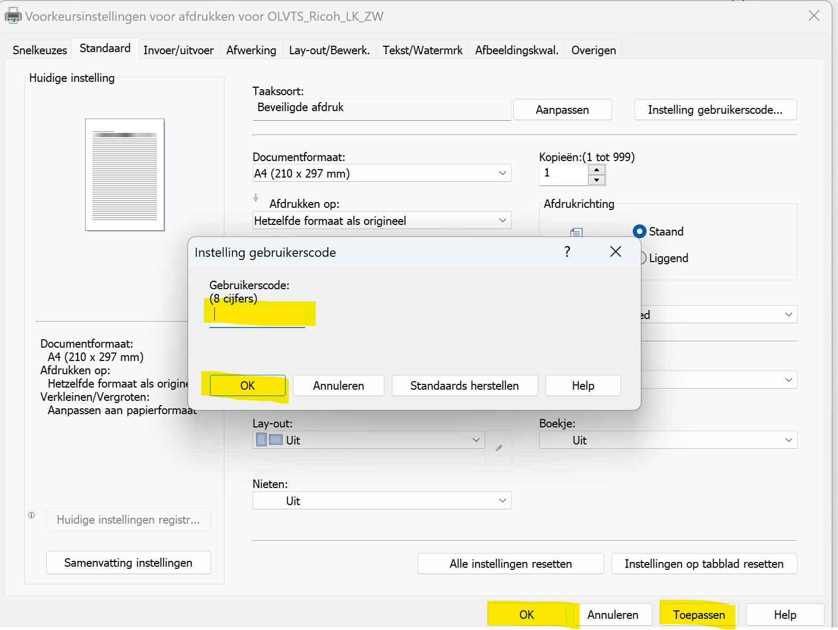This screenshot has width=838, height=630.
Task: Click OK at the bottom of preferences window
Action: 527,615
